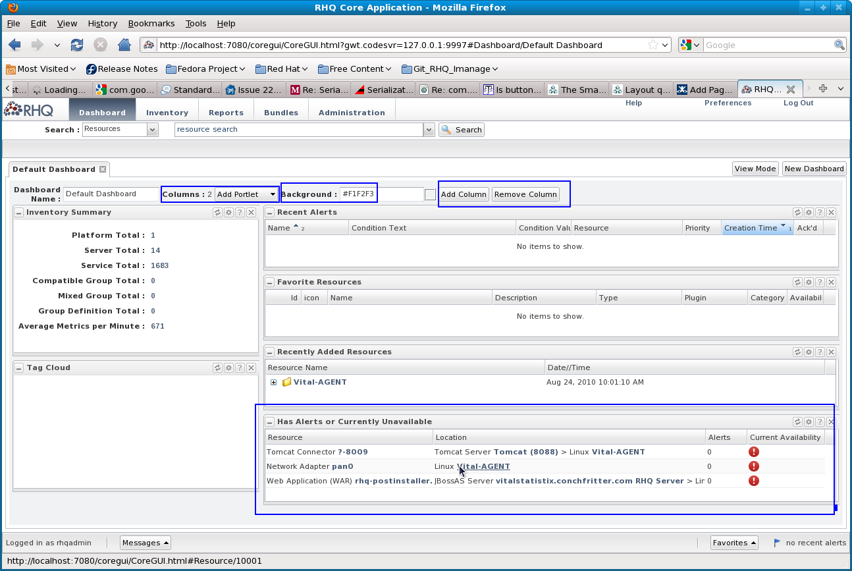The image size is (852, 571).
Task: Open Recently Added Resources settings gear
Action: [x=809, y=352]
